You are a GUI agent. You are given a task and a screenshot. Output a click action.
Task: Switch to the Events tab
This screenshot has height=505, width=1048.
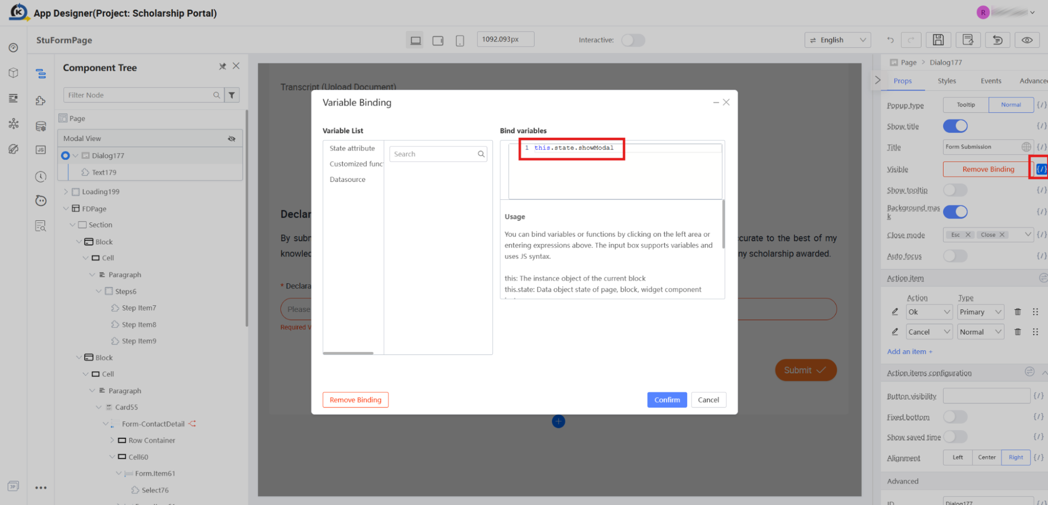click(991, 81)
